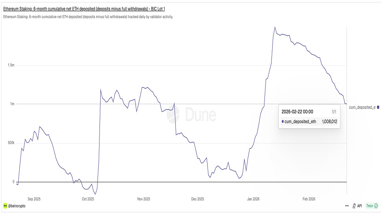381x214 pixels.
Task: Click the beincrypto avatar logo
Action: [x=5, y=206]
